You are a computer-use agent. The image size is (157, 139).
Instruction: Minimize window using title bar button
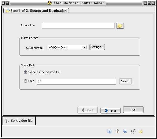click(x=145, y=3)
